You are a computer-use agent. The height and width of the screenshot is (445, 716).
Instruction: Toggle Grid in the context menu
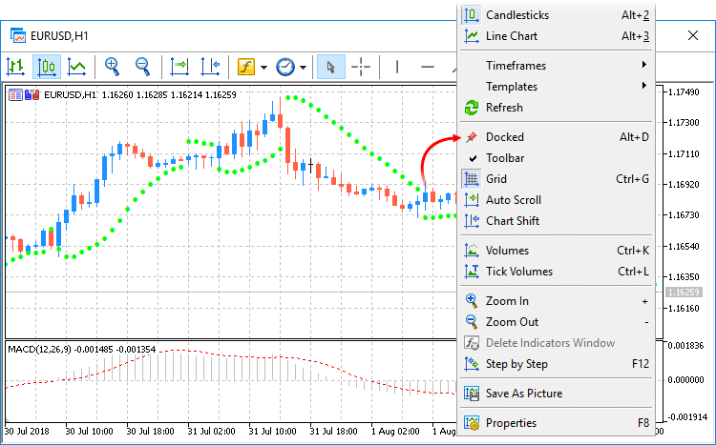click(557, 179)
